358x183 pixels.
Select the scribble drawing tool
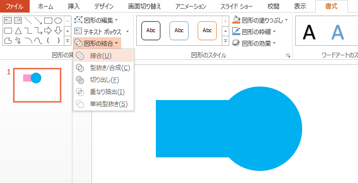point(18,41)
